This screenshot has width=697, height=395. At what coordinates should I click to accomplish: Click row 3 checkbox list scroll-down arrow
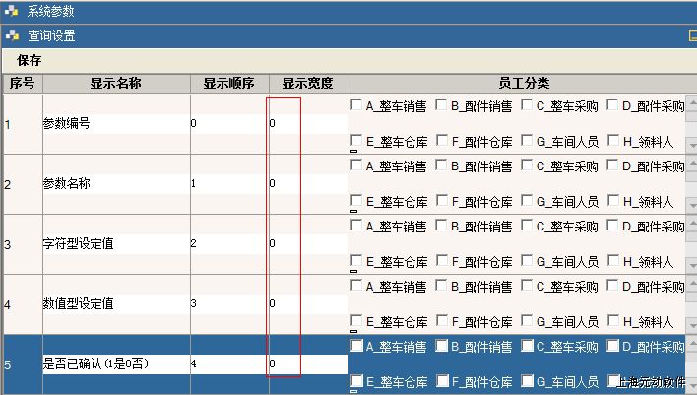click(x=691, y=264)
